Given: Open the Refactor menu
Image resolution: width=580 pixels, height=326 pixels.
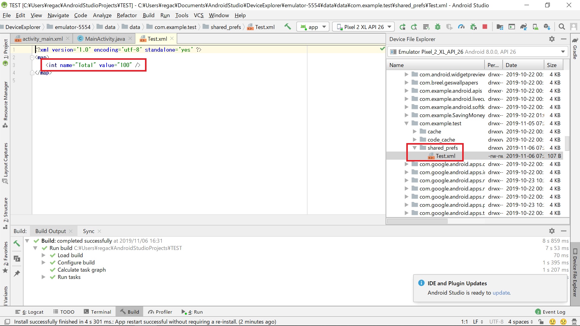Looking at the screenshot, I should pyautogui.click(x=127, y=15).
